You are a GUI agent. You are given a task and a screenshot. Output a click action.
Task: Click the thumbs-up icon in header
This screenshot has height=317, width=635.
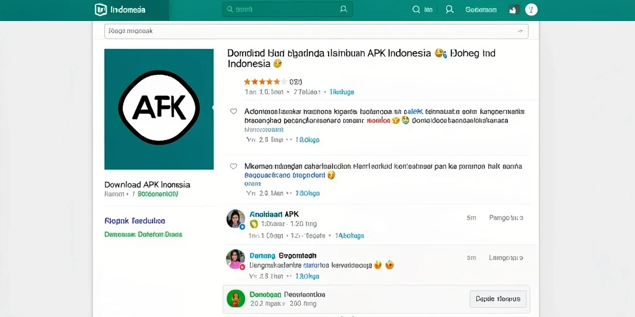tap(513, 10)
